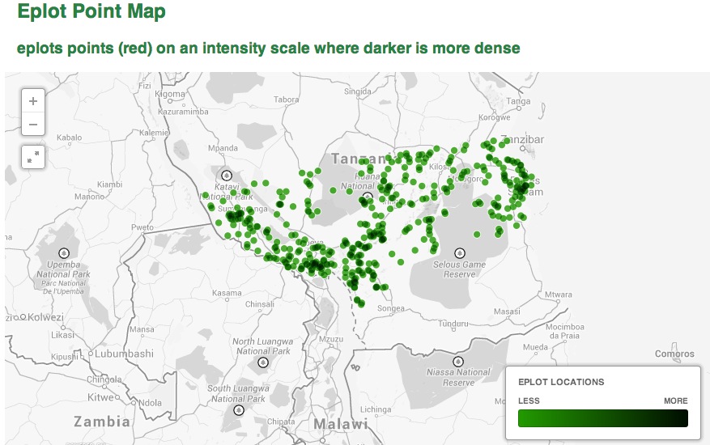
Task: Click the Masasi label on map
Action: coord(507,311)
